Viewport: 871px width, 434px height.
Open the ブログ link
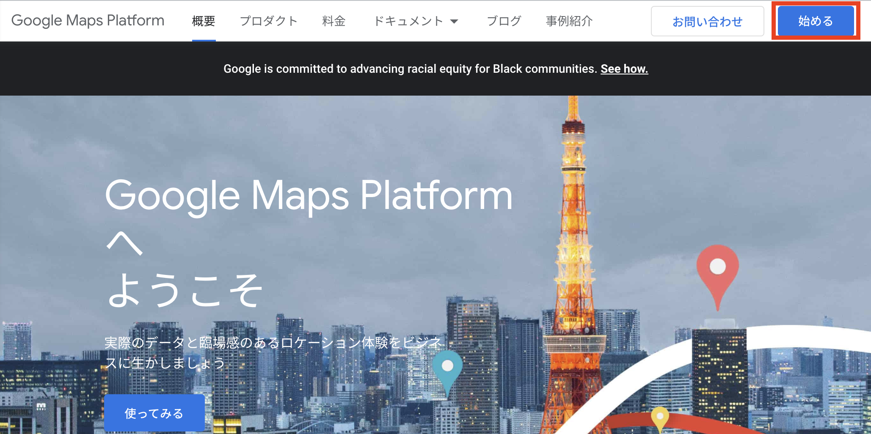coord(504,21)
